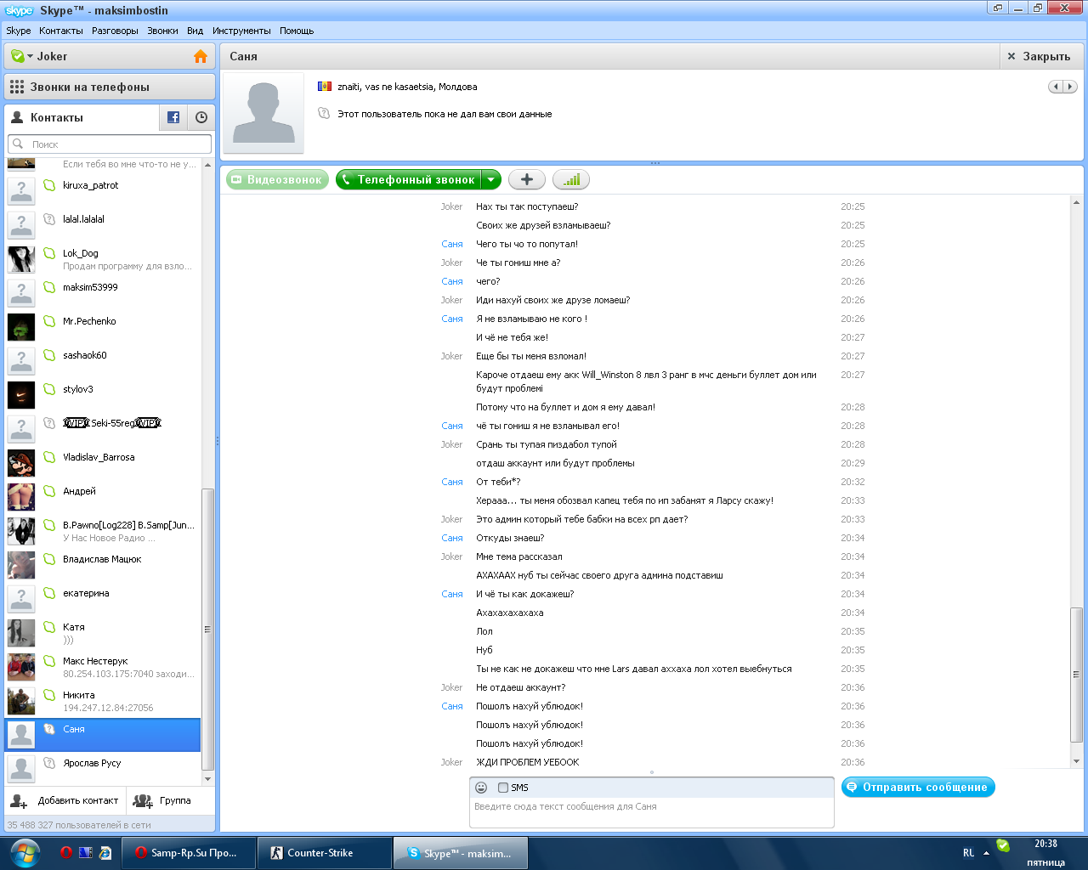1088x870 pixels.
Task: Select contact sashaok60
Action: pos(103,361)
